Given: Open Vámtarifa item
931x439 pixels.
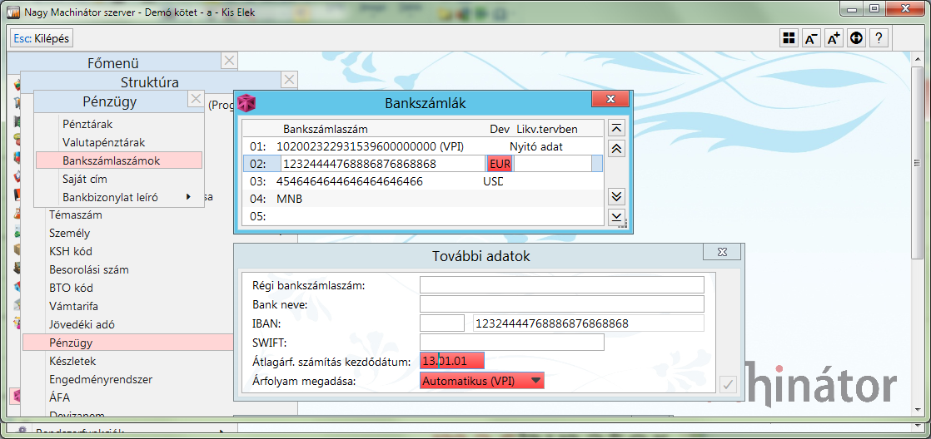Looking at the screenshot, I should tap(73, 307).
